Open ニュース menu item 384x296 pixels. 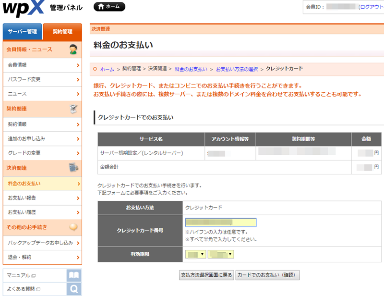[x=42, y=94]
